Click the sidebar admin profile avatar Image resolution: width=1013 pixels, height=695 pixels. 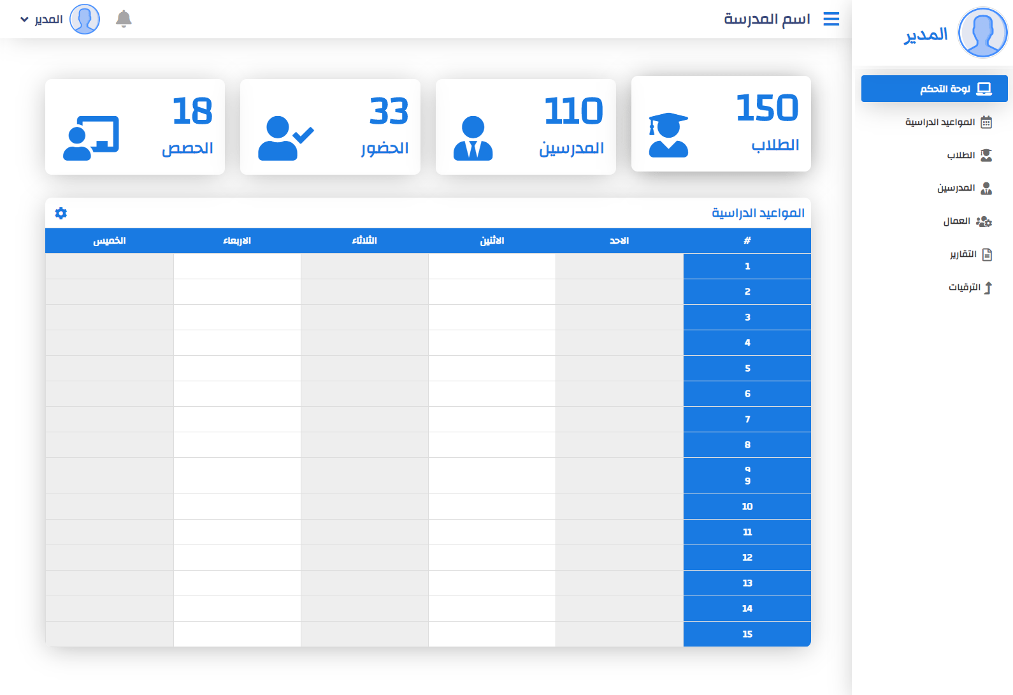(983, 33)
